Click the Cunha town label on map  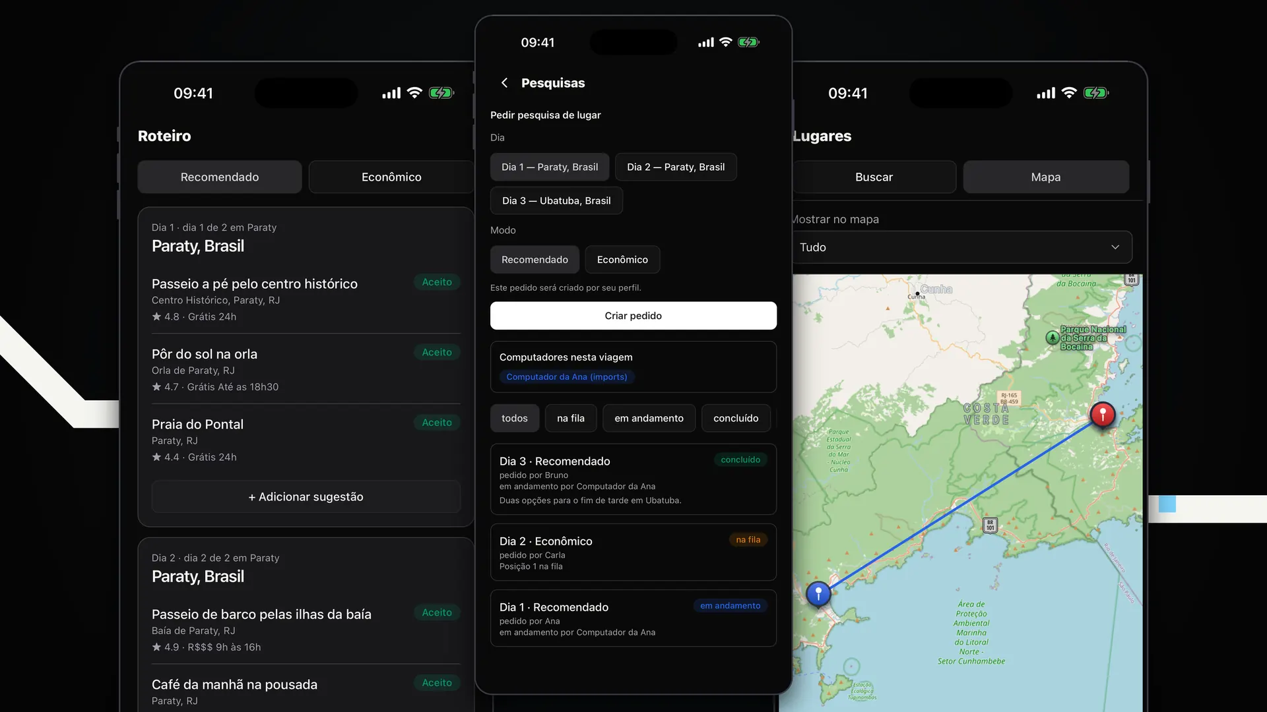[936, 289]
